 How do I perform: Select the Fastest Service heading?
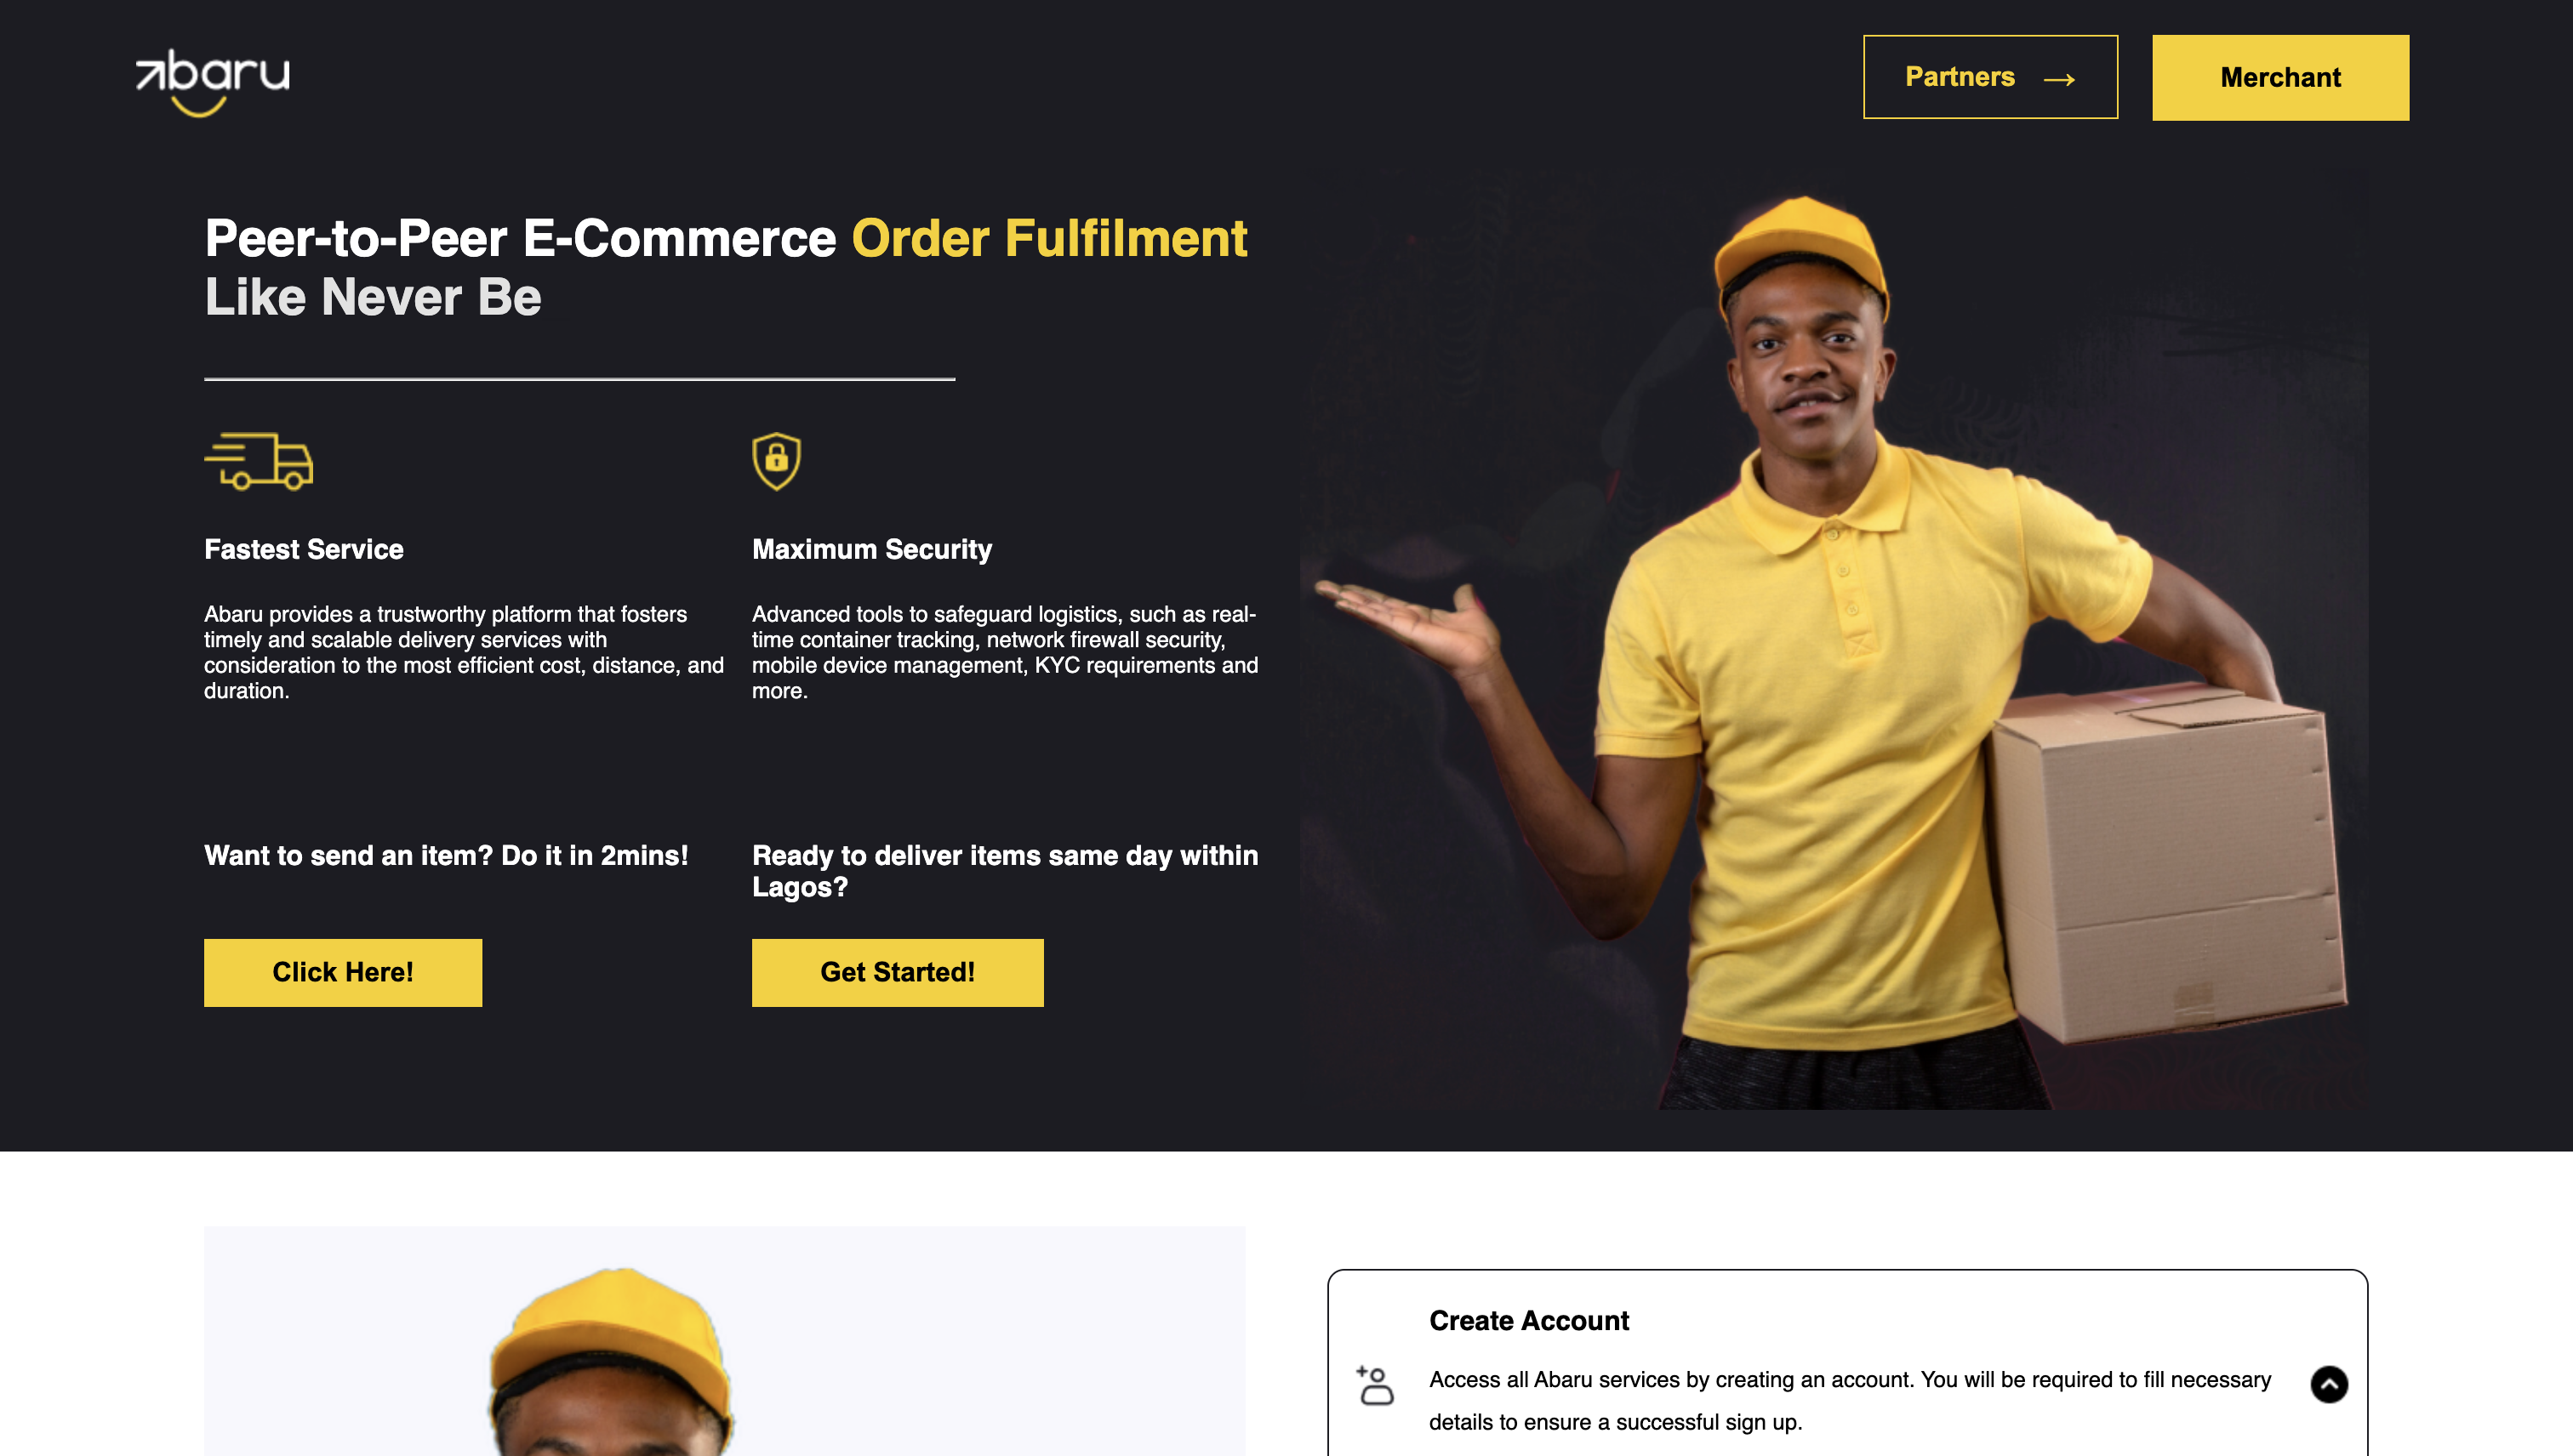(304, 549)
